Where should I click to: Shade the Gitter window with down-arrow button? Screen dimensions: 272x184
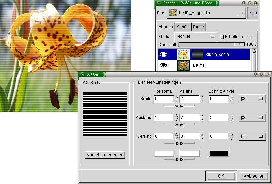(x=255, y=74)
